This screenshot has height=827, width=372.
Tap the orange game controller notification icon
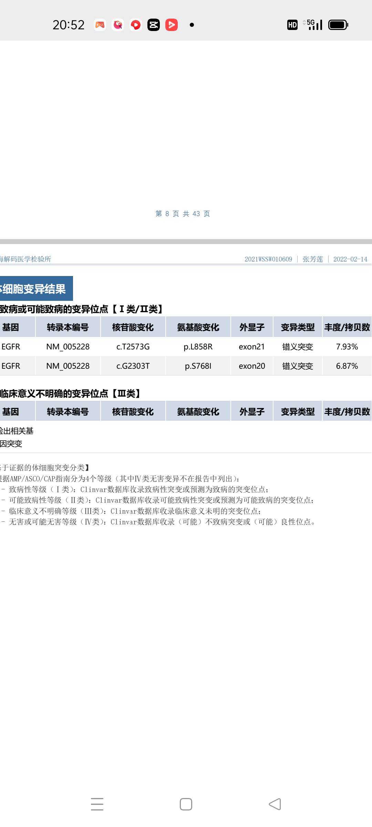pyautogui.click(x=100, y=25)
